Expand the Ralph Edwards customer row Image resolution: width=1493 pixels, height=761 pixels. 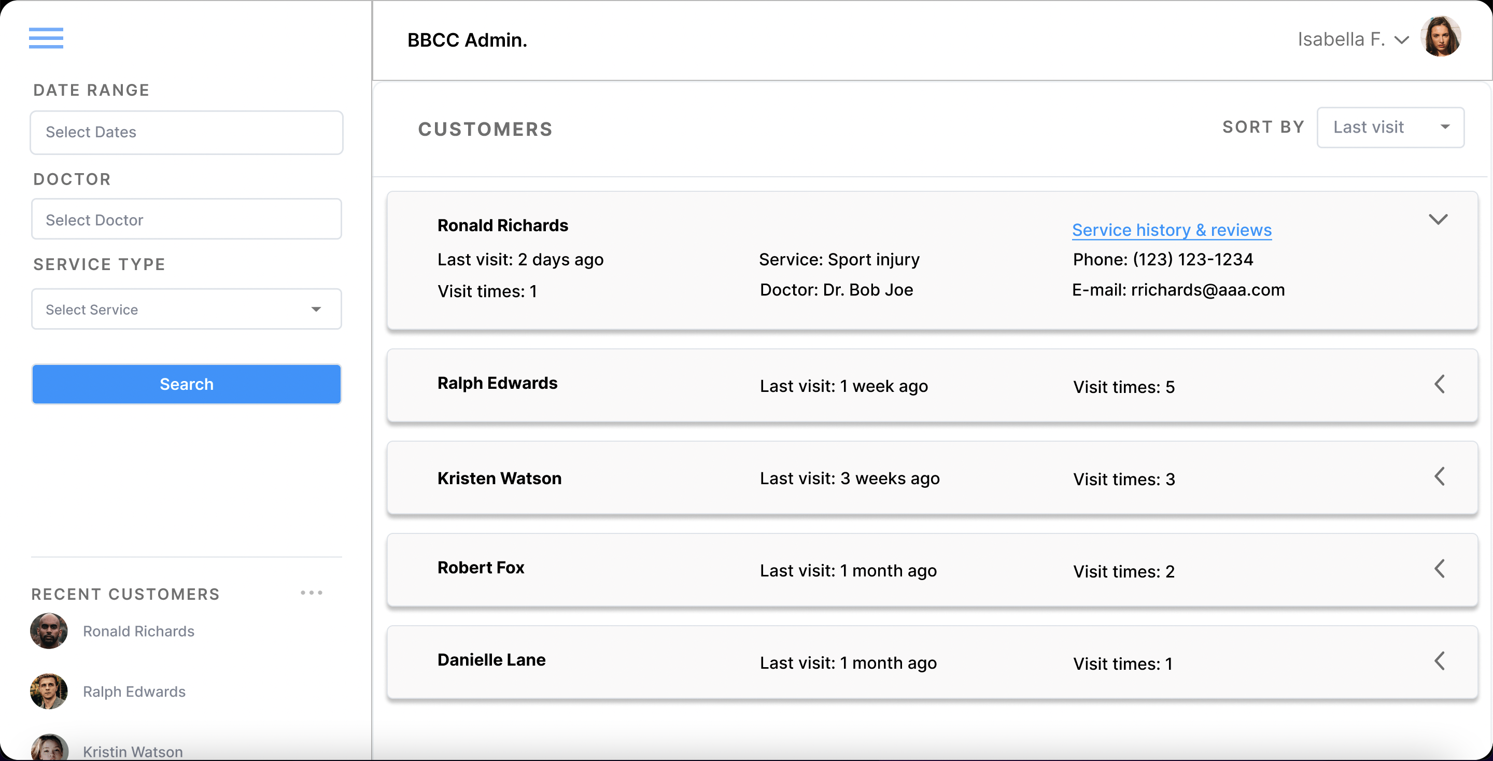(x=1439, y=384)
